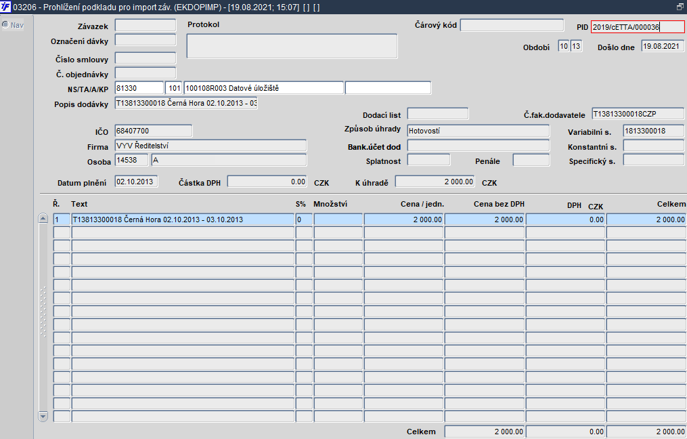Click the Dodací list field
This screenshot has height=439, width=687.
438,114
